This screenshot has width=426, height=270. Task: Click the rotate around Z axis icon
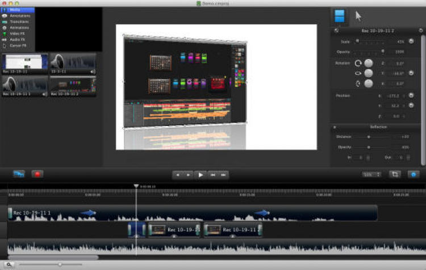point(358,63)
